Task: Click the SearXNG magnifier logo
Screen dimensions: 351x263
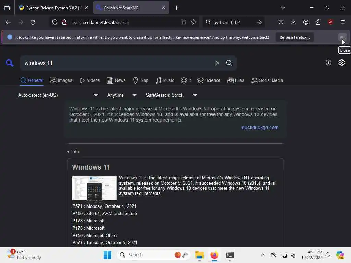Action: (10, 63)
